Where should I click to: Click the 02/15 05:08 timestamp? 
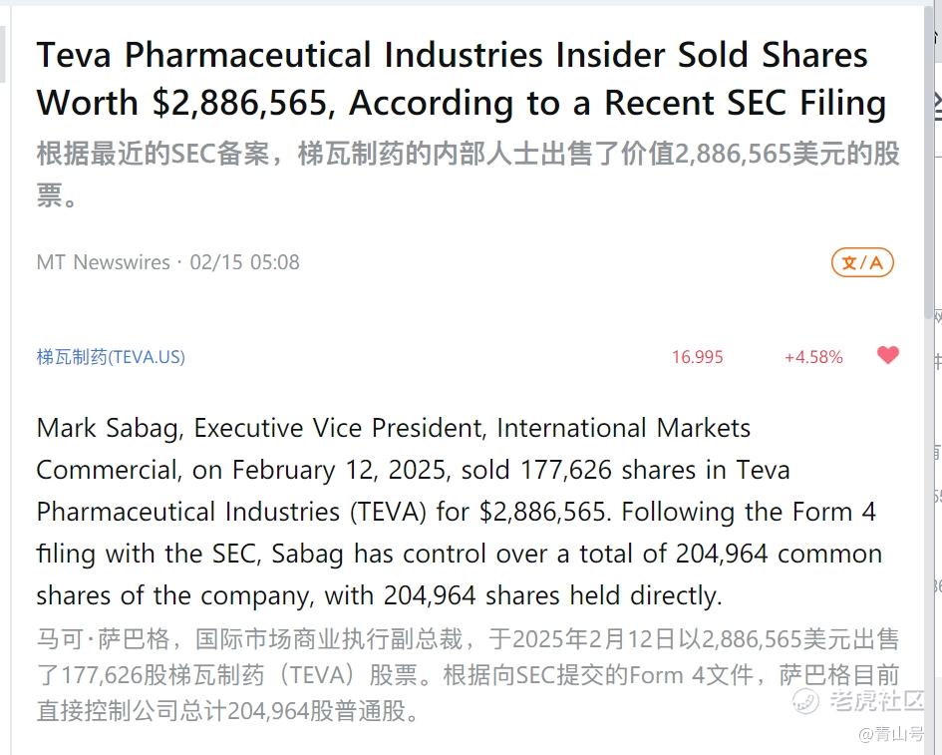[x=244, y=262]
